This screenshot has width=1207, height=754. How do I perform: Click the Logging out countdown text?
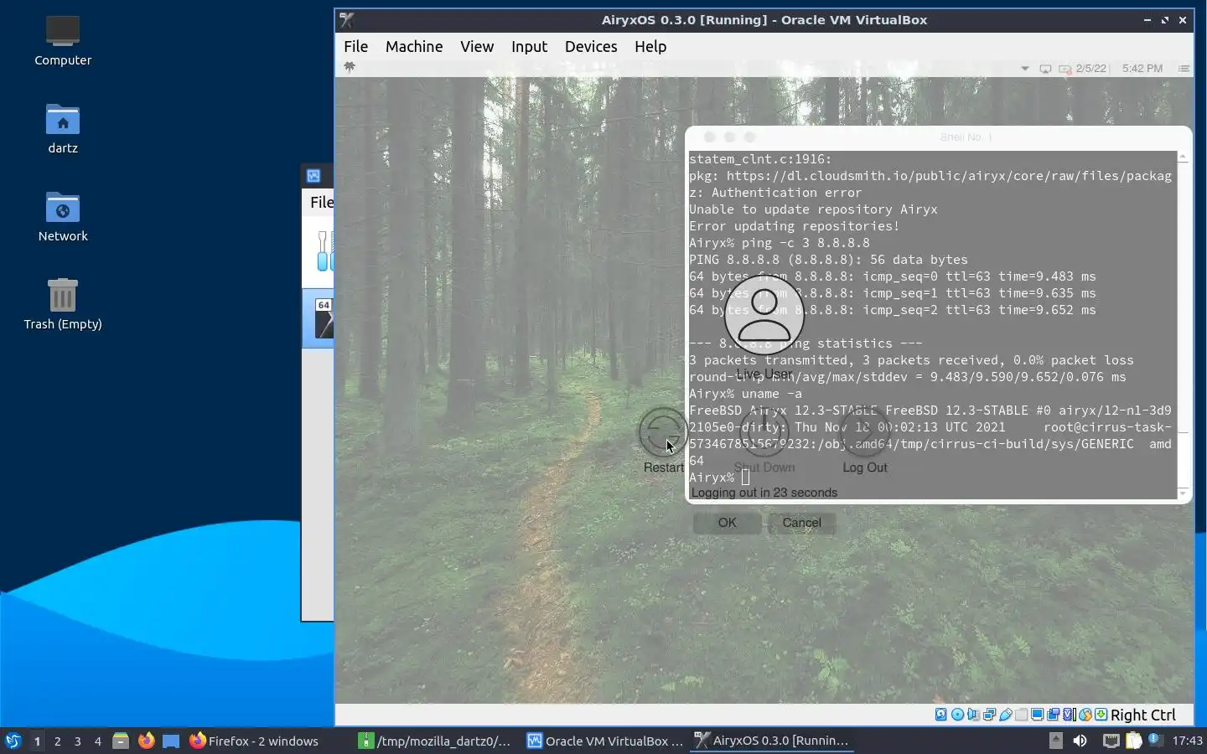[x=764, y=493]
